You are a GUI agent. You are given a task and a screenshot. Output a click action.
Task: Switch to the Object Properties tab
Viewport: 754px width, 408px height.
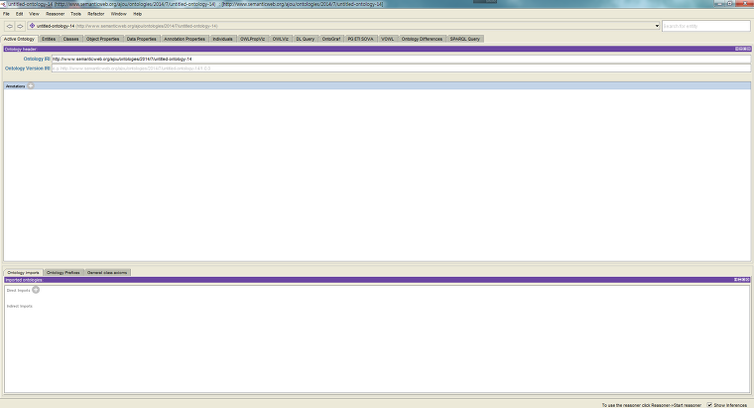point(103,39)
